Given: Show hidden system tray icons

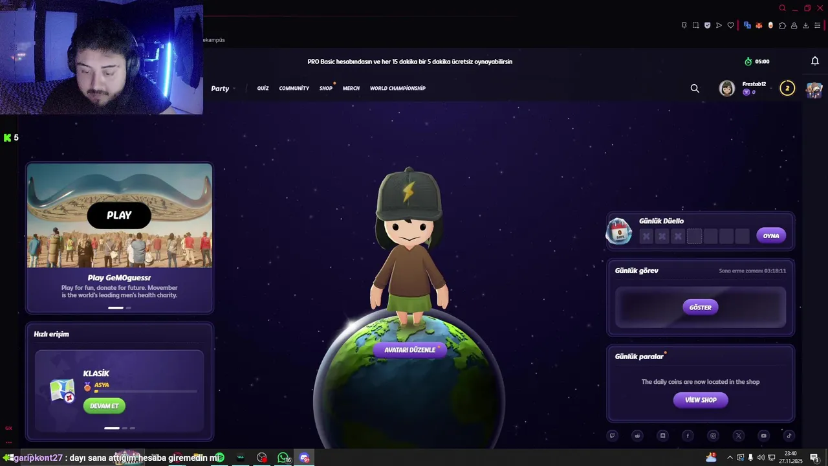Looking at the screenshot, I should pos(730,458).
